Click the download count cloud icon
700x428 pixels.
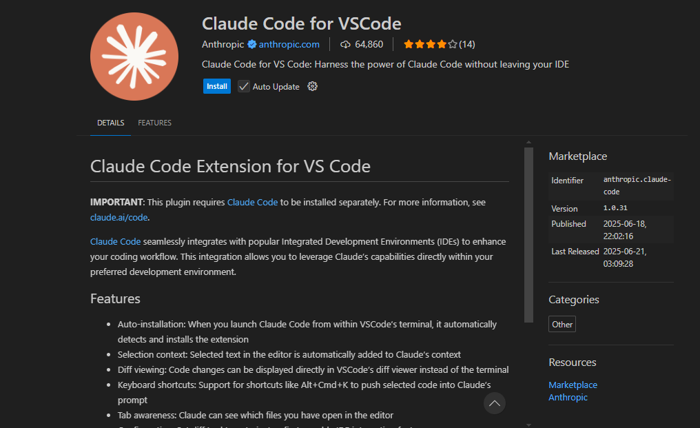click(345, 44)
